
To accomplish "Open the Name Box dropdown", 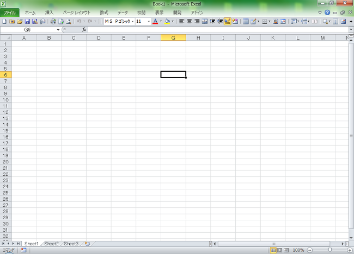I will (58, 30).
